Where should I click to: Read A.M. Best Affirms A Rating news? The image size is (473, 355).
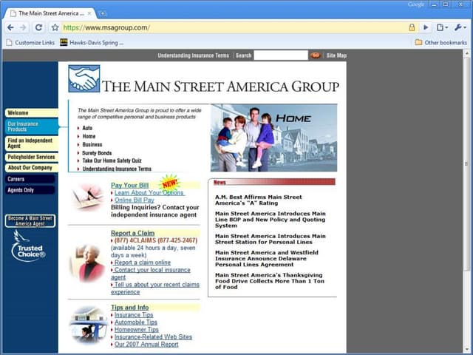coord(258,200)
